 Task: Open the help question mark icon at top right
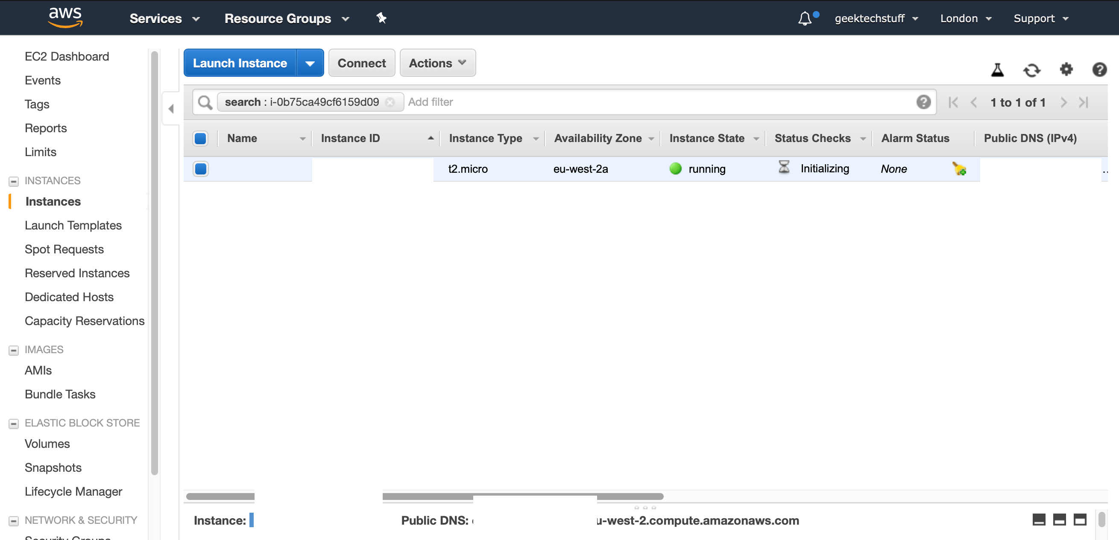1099,70
